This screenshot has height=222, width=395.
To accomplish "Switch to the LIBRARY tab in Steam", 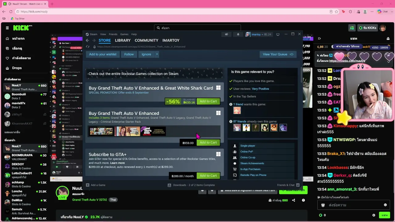I will click(x=123, y=40).
